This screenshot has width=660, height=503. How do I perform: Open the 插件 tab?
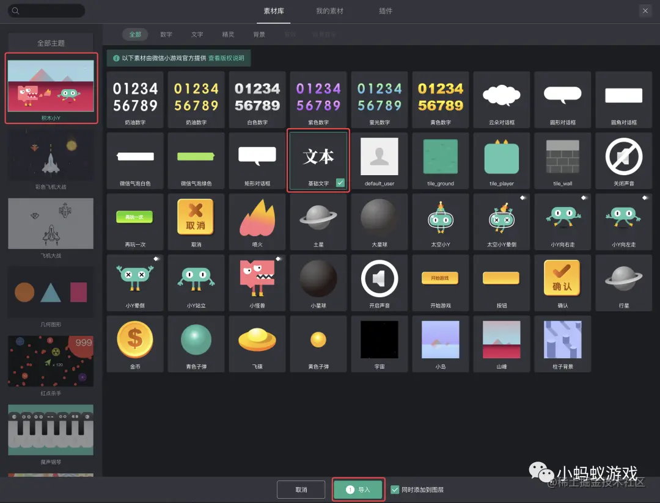click(x=386, y=11)
